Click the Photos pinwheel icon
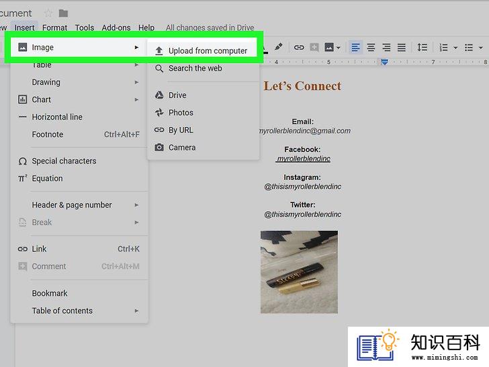This screenshot has width=489, height=367. click(x=159, y=112)
